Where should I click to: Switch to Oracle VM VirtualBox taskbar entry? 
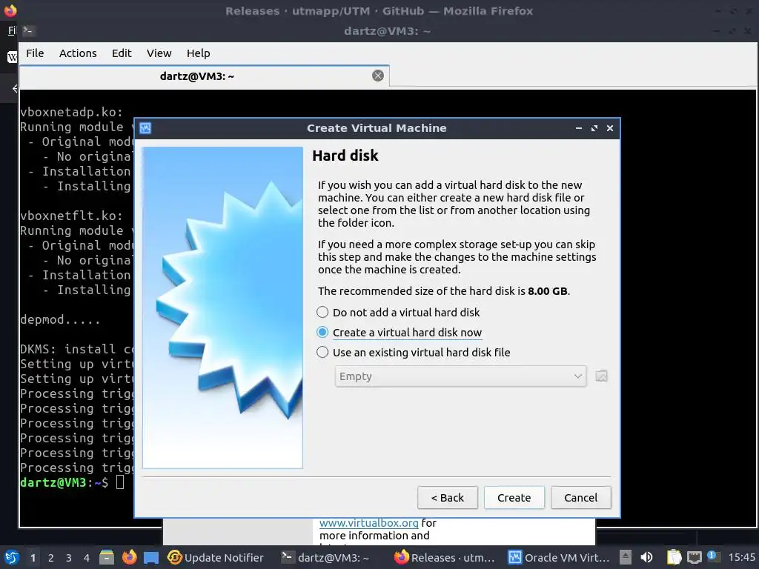[559, 557]
